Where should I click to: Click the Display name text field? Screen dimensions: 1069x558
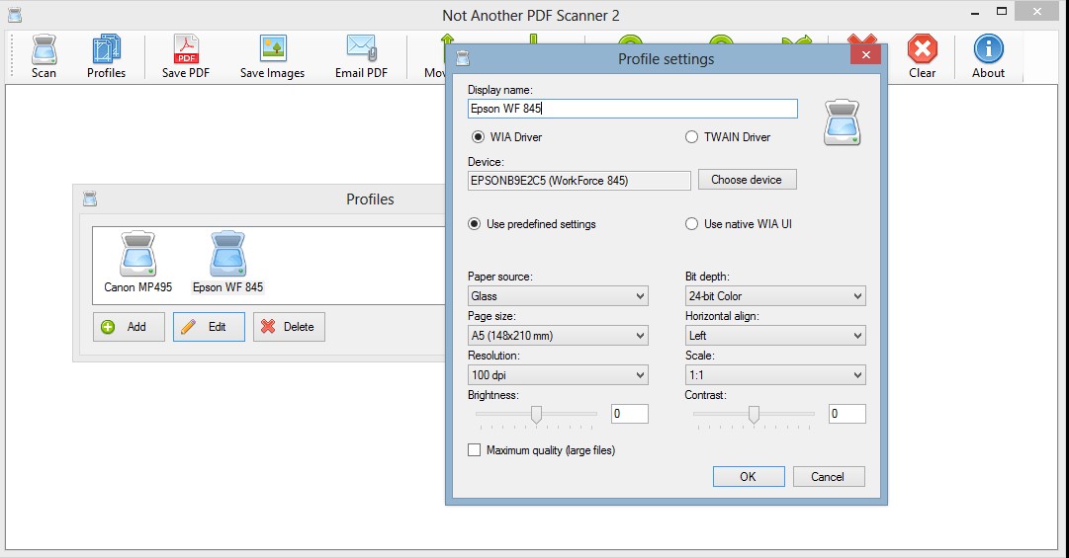632,109
